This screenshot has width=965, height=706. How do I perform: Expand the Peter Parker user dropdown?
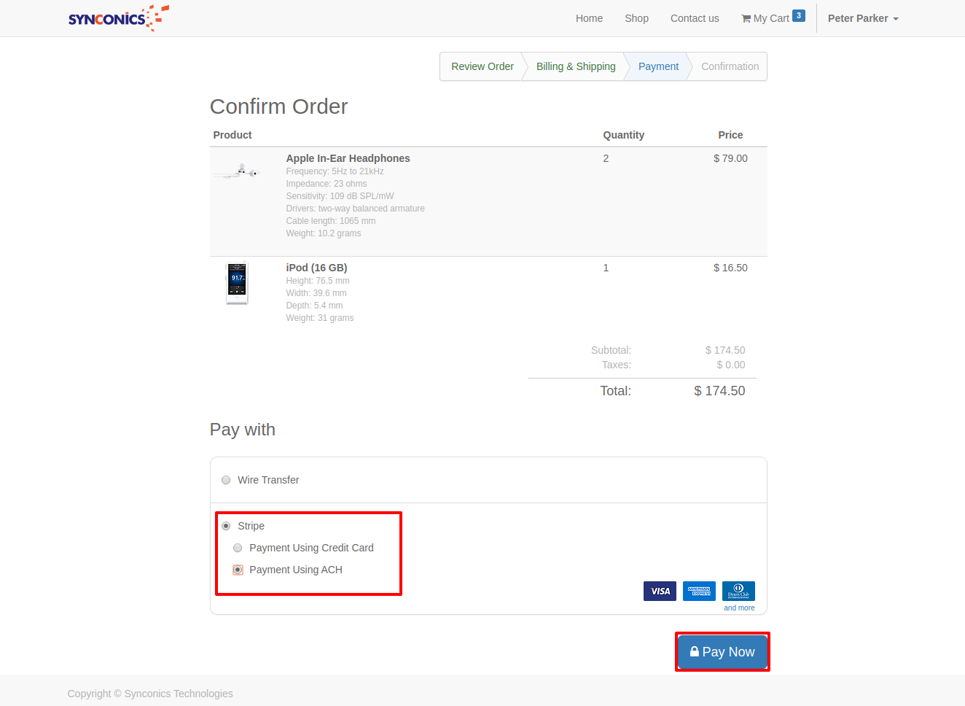tap(862, 18)
